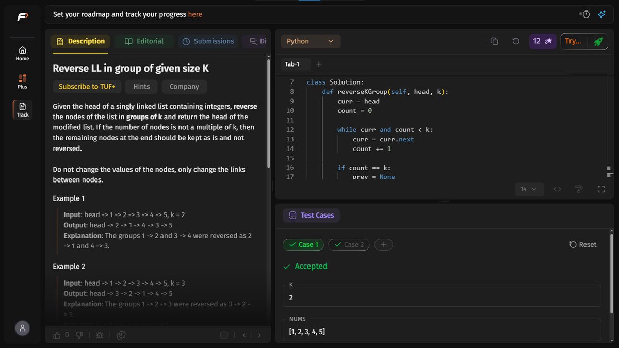
Task: Click the Accepted status text
Action: (x=311, y=267)
